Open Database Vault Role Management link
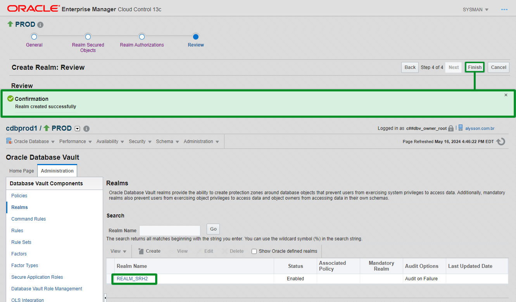Screen dimensions: 516x302 pos(47,289)
